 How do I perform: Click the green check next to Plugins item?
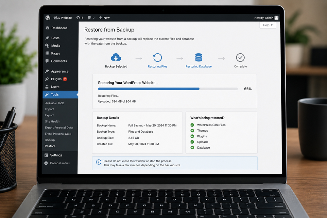(192, 136)
